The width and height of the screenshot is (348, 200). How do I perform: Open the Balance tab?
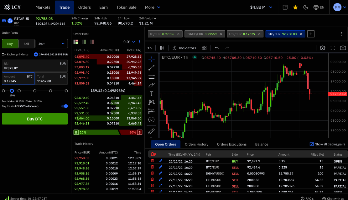point(262,144)
